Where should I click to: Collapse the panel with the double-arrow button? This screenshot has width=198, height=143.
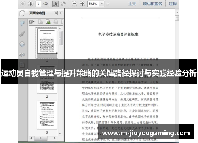[x=56, y=13]
